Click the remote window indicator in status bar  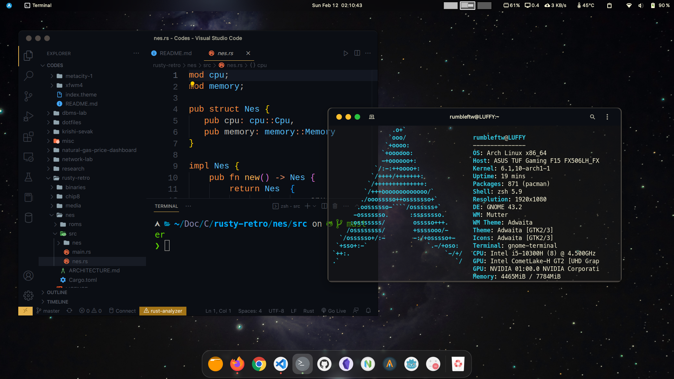click(25, 311)
